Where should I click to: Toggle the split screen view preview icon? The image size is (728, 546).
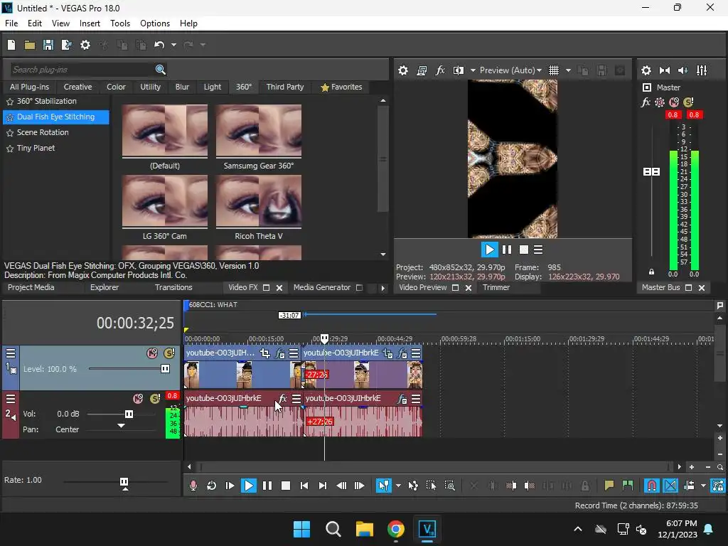[x=459, y=70]
